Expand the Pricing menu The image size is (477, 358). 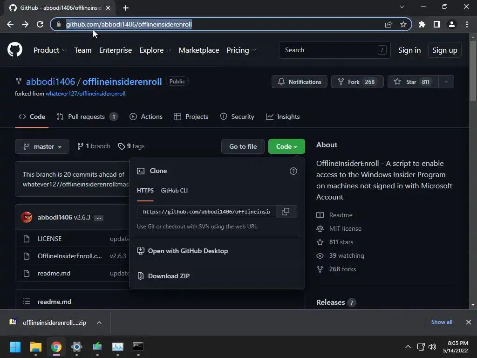click(242, 50)
